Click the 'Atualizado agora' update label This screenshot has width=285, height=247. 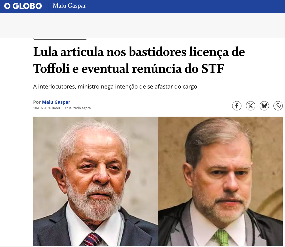(77, 108)
